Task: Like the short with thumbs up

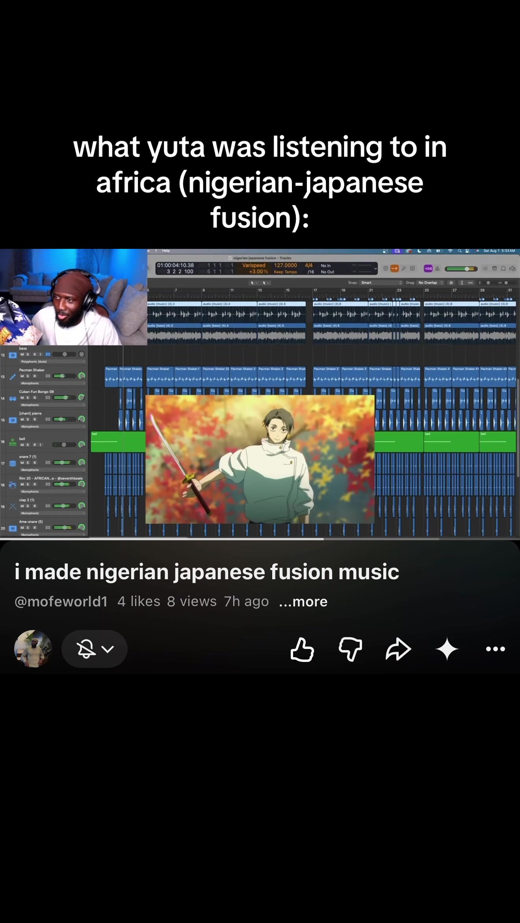Action: [302, 649]
